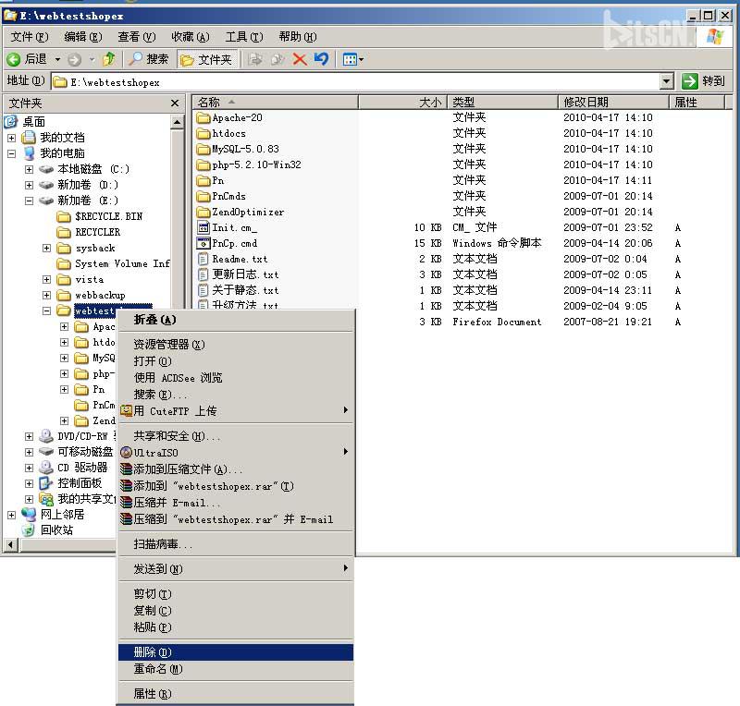Sort by 修改日期 column header
740x706 pixels.
(613, 102)
